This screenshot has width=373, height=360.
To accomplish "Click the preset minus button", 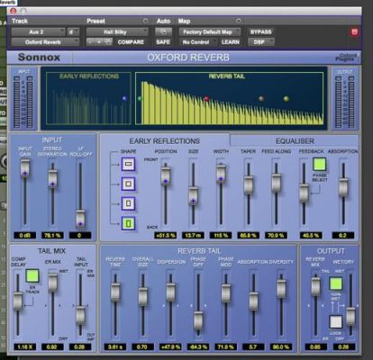I will point(90,42).
